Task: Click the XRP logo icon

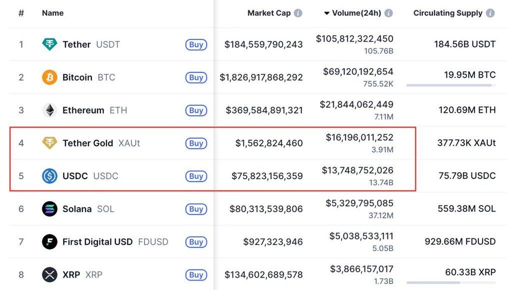Action: click(x=49, y=275)
